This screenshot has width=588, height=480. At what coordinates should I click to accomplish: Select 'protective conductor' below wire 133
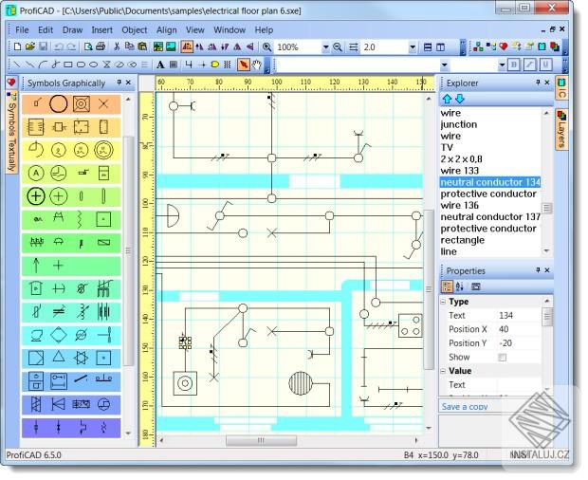tap(488, 194)
